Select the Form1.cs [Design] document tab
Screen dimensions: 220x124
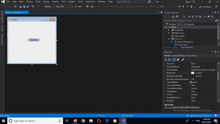pyautogui.click(x=13, y=12)
